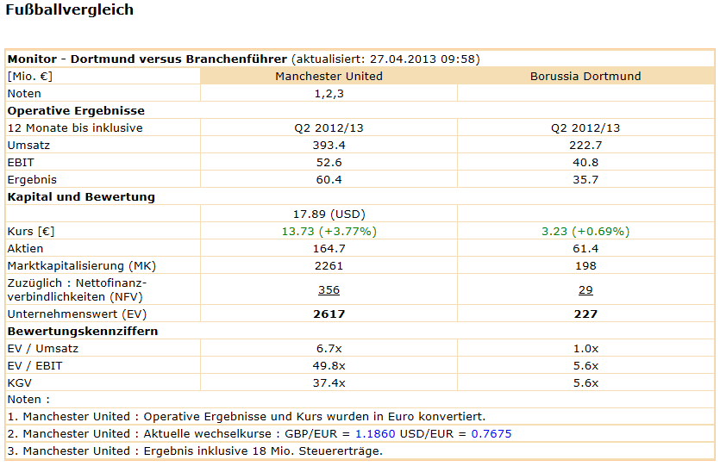Click EV / Umsatz value 1.0x
This screenshot has width=720, height=466.
585,349
